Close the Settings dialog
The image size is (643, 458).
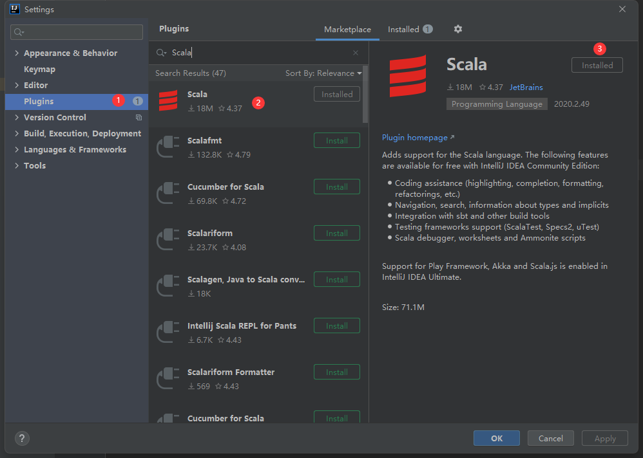tap(622, 9)
